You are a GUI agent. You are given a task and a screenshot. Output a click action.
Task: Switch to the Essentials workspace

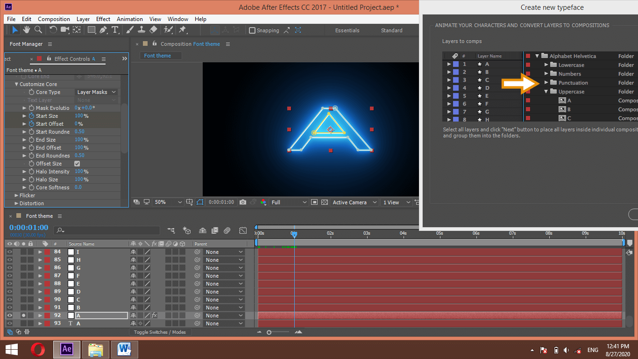point(347,30)
